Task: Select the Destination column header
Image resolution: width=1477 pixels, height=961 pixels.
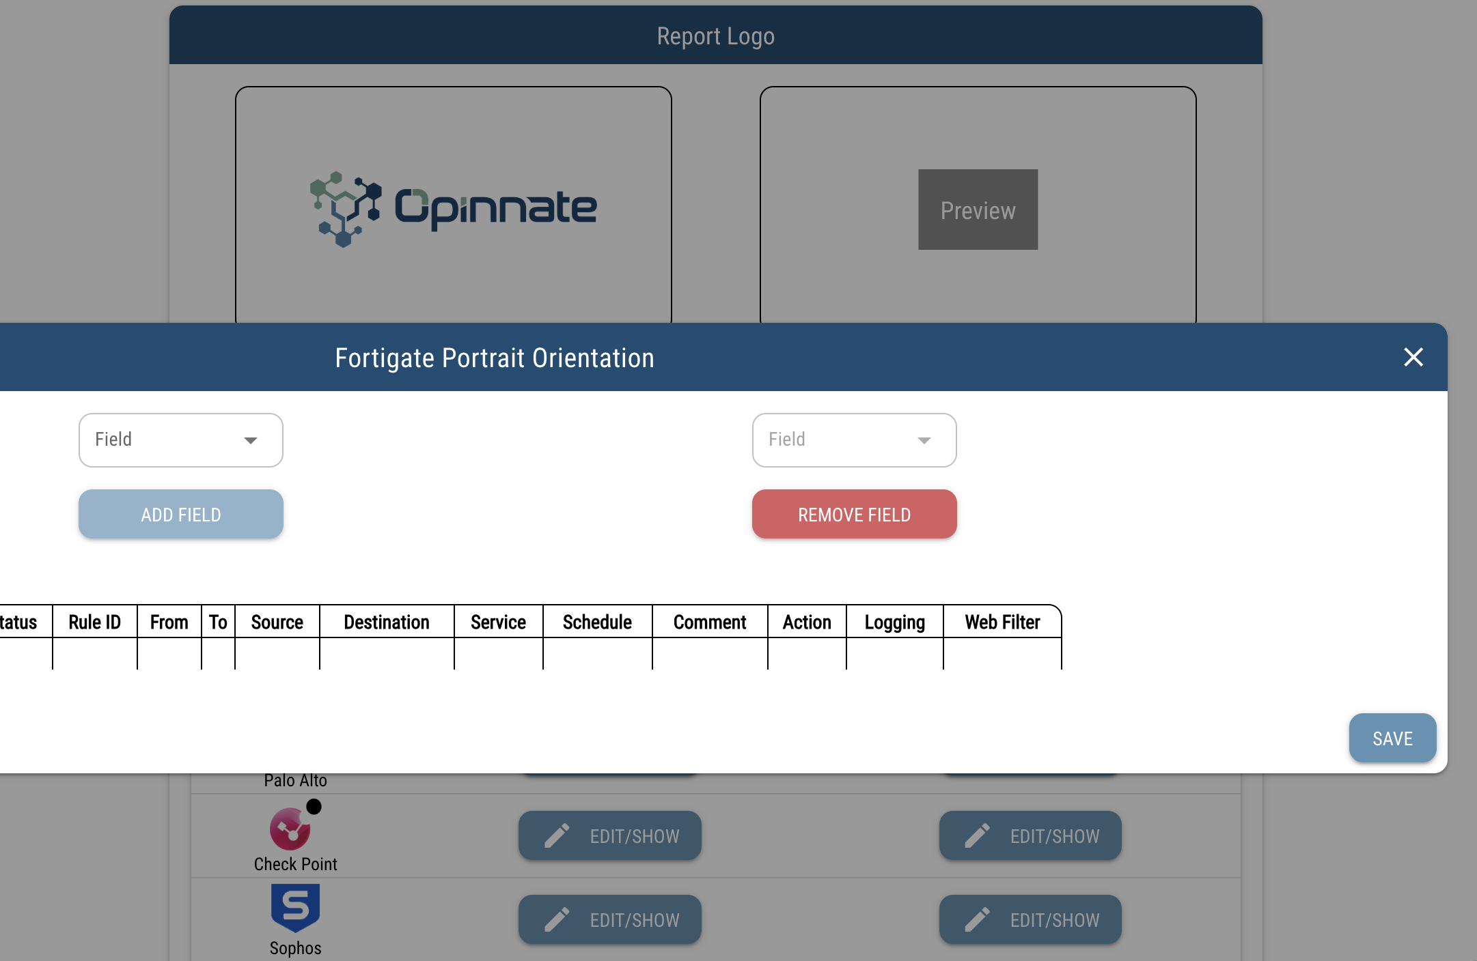Action: pos(387,622)
